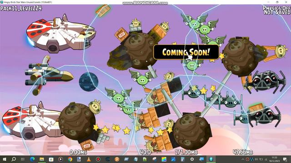Image resolution: width=291 pixels, height=163 pixels.
Task: Open VLC media player from the taskbar
Action: 89,159
